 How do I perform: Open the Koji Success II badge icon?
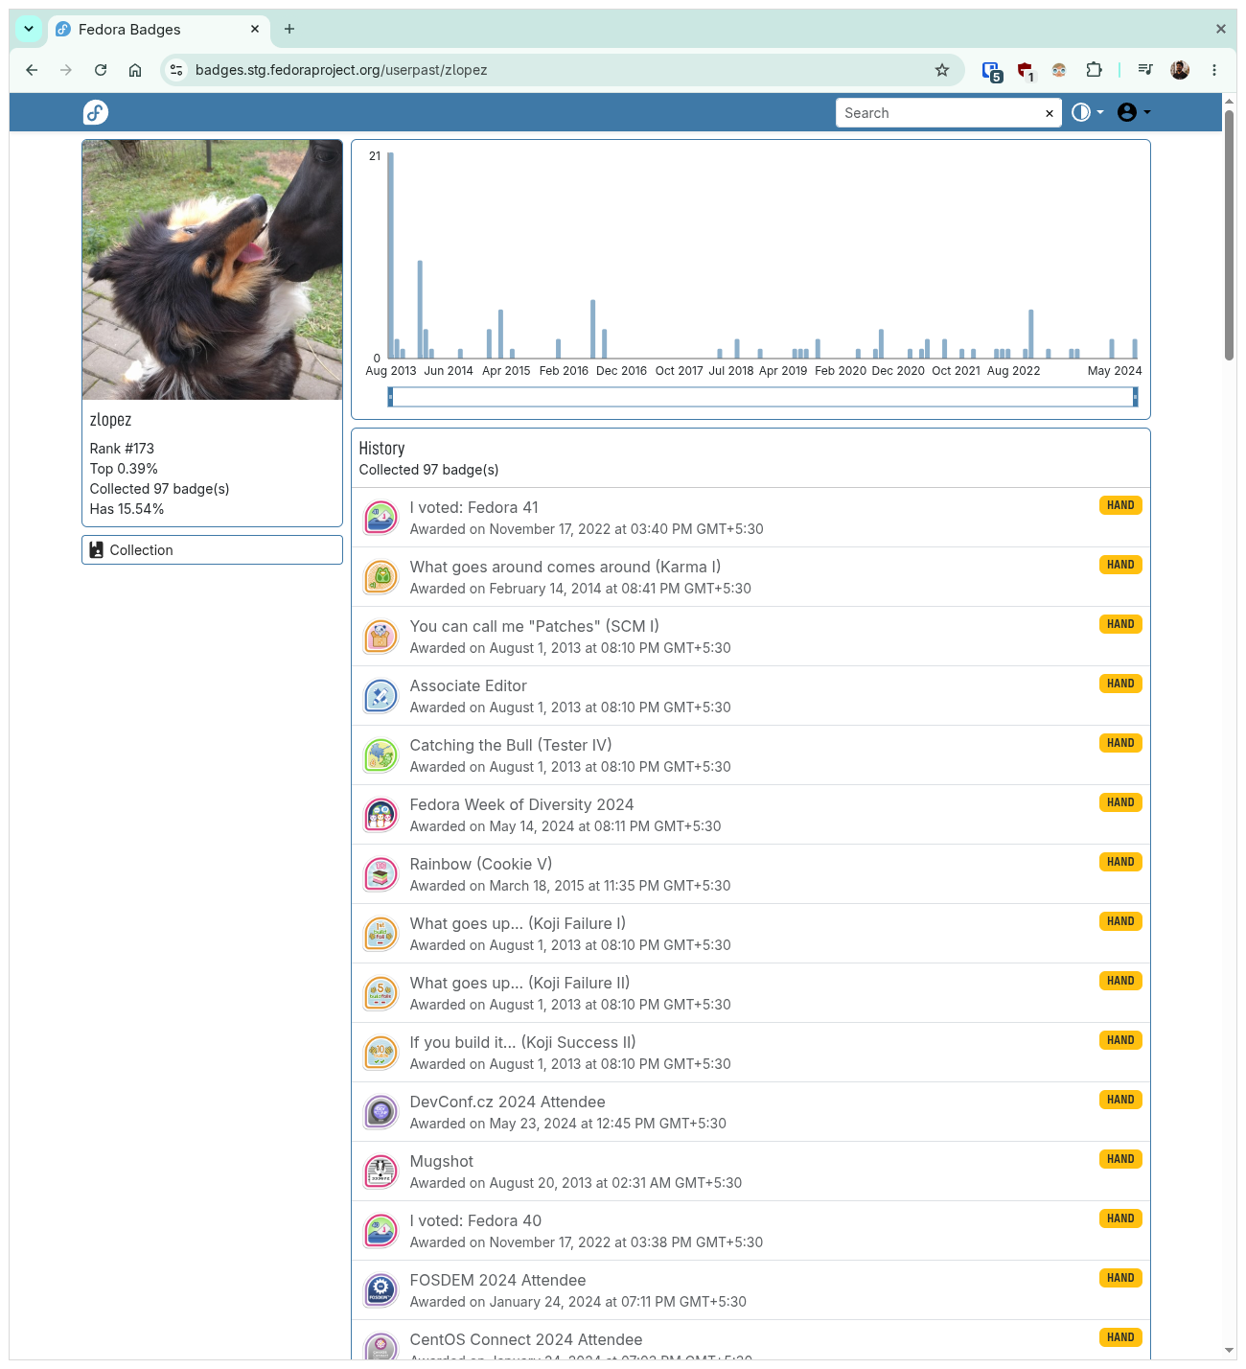click(381, 1053)
